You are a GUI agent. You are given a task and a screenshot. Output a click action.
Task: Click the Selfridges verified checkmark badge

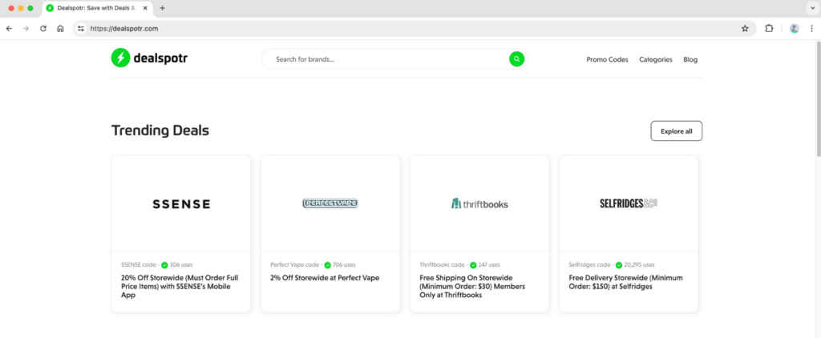coord(619,265)
